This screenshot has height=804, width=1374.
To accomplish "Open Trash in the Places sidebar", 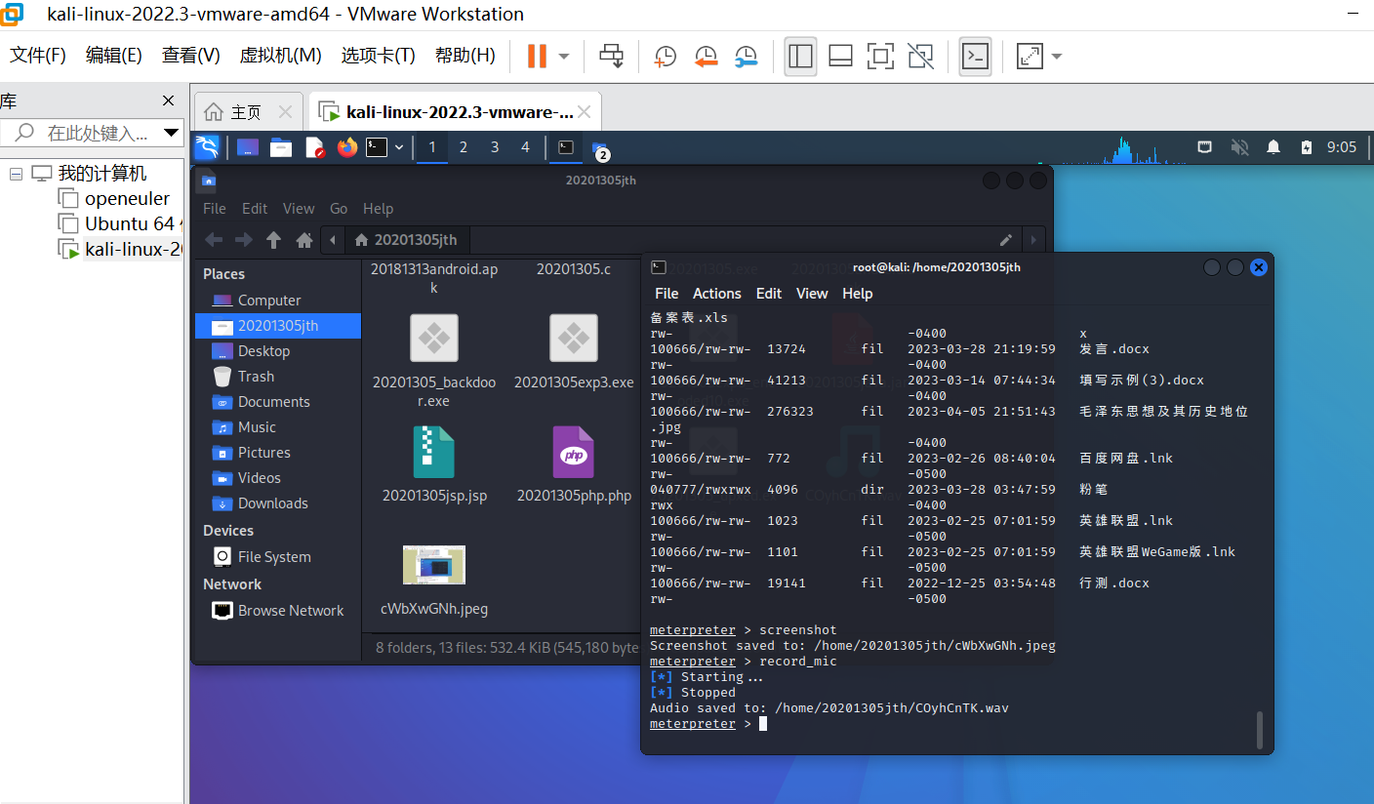I will [256, 377].
